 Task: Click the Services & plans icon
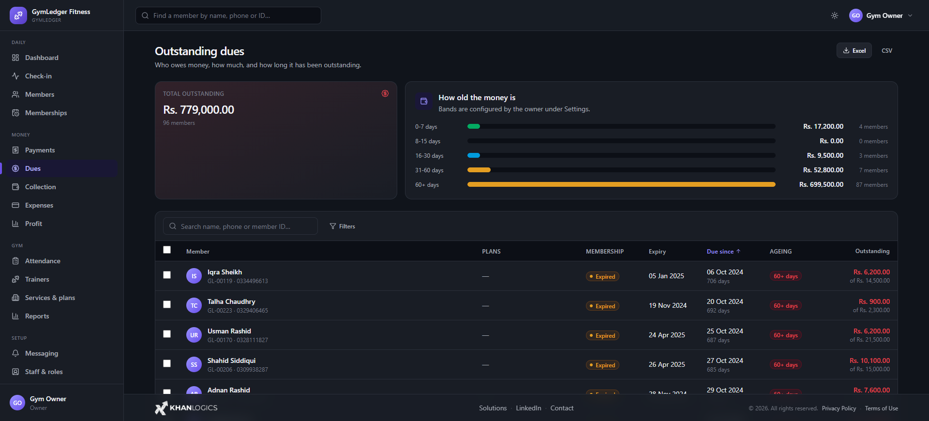click(x=15, y=298)
